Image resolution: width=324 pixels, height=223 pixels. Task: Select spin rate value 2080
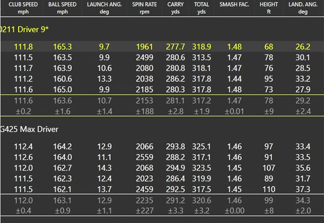(x=145, y=68)
